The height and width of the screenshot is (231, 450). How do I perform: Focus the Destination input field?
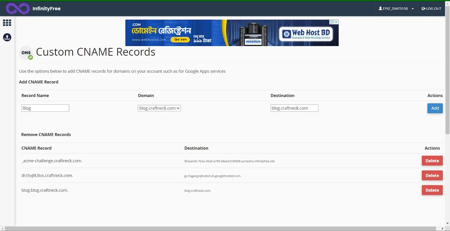[x=294, y=108]
